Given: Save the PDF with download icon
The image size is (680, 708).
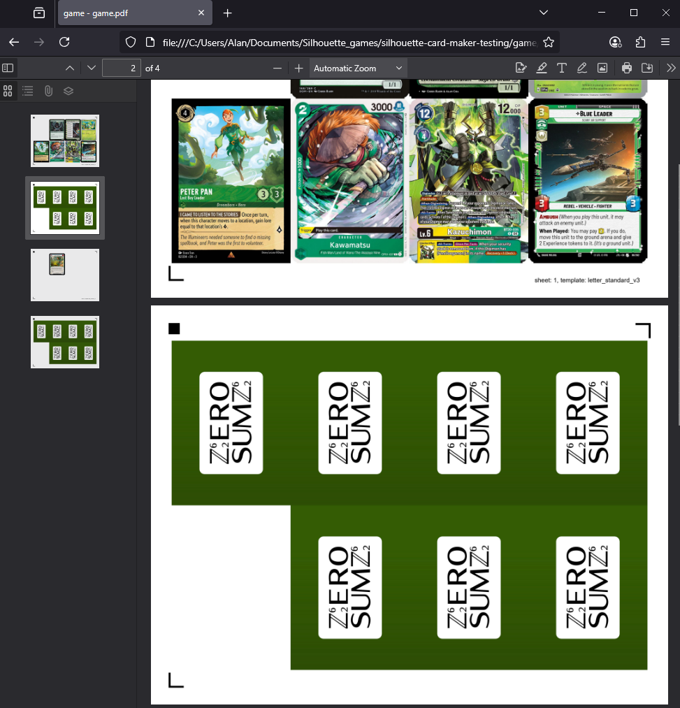Looking at the screenshot, I should [647, 68].
